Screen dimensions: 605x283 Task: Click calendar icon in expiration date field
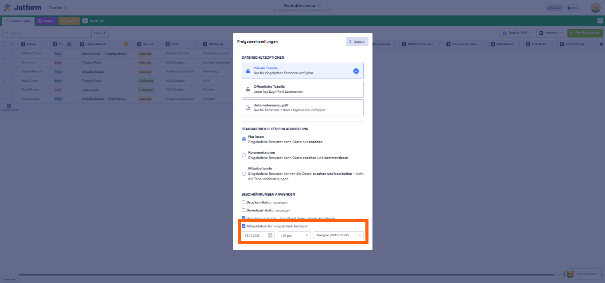click(x=270, y=235)
